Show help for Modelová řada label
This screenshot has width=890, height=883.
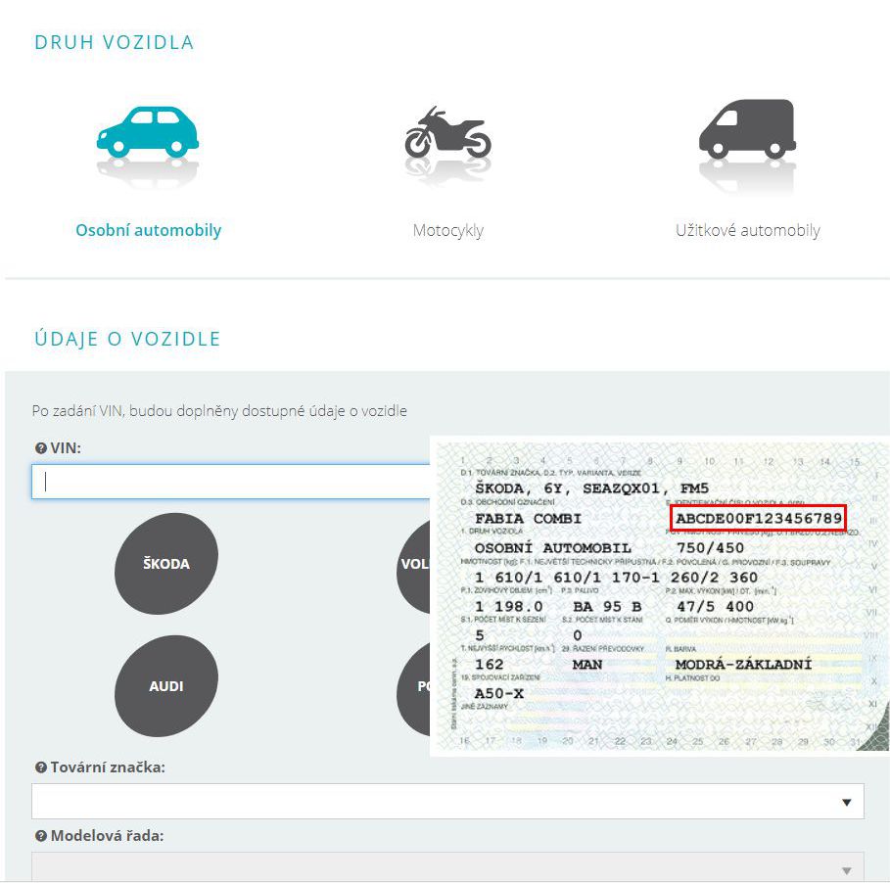(x=40, y=836)
